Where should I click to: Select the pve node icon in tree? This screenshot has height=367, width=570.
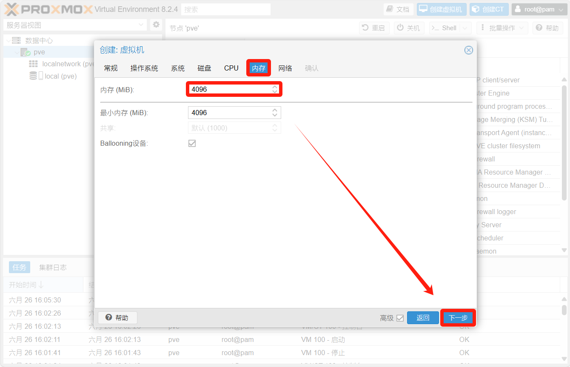pyautogui.click(x=26, y=52)
